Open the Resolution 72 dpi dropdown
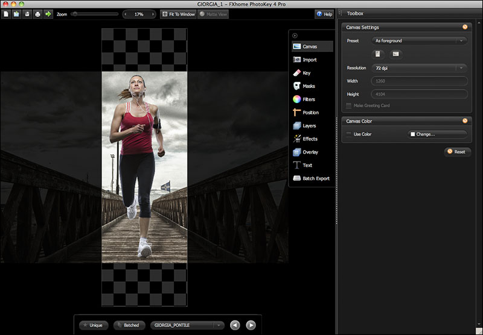The height and width of the screenshot is (335, 483). [x=419, y=68]
